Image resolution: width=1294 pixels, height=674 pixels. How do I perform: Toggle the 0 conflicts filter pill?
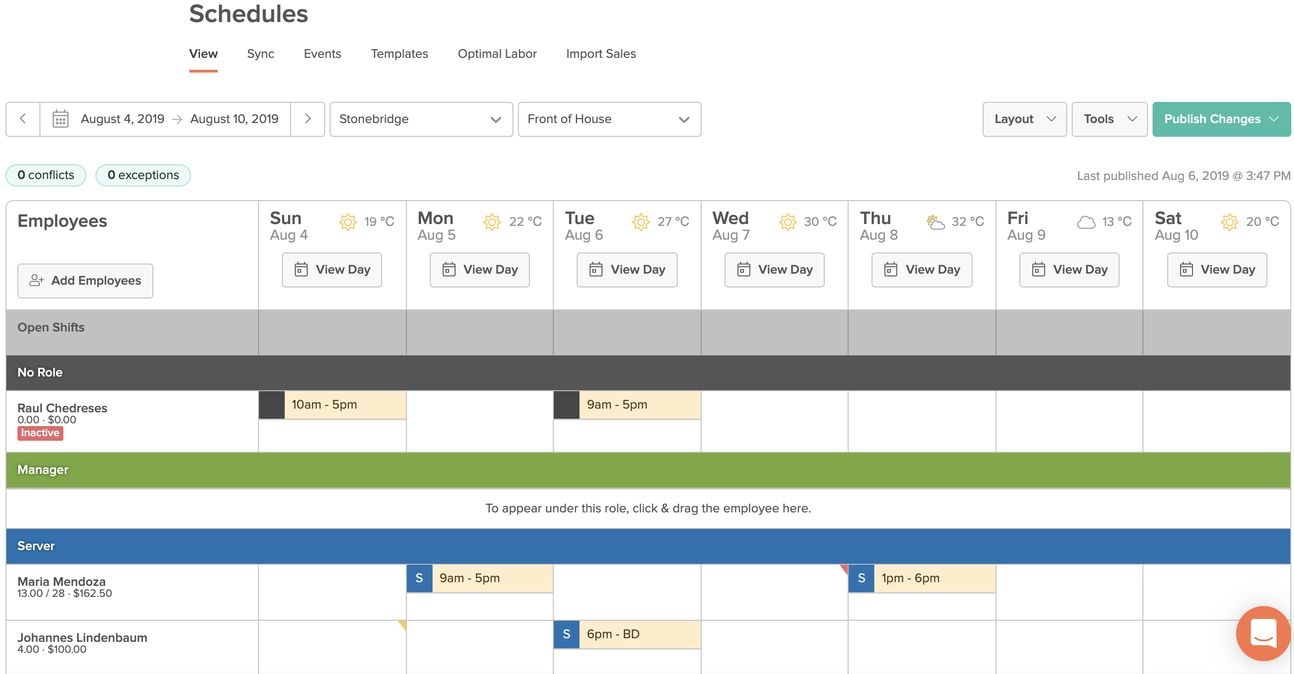pos(46,175)
